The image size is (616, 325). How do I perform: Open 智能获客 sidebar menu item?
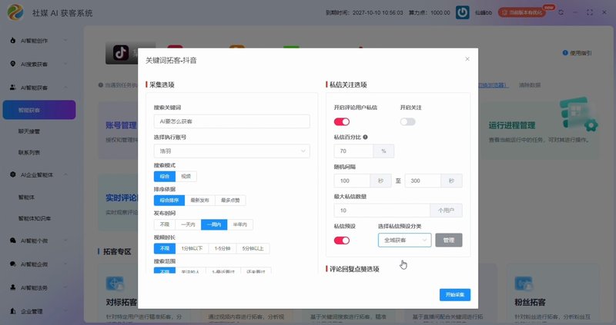(39, 110)
